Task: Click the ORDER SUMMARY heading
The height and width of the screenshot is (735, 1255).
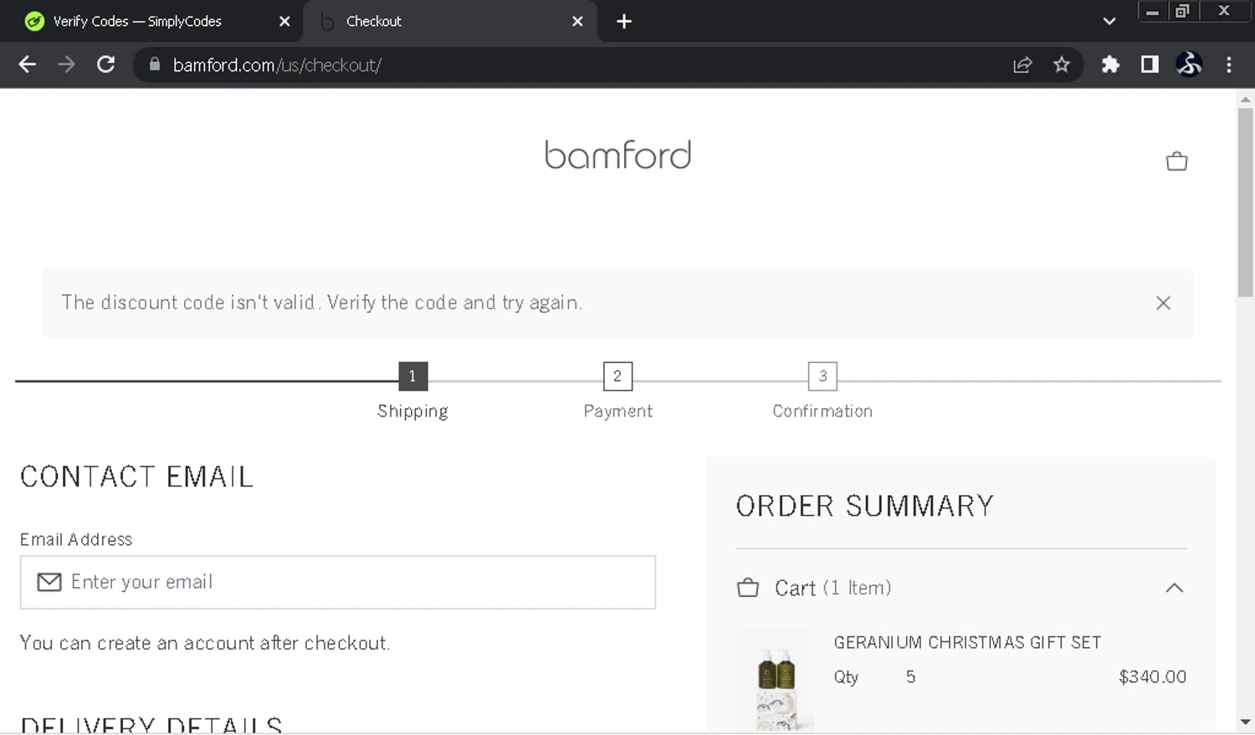Action: pyautogui.click(x=864, y=506)
